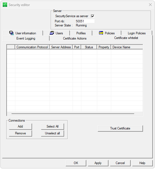Viewport: 155px width, 169px height.
Task: Click the Status column header
Action: tap(89, 47)
